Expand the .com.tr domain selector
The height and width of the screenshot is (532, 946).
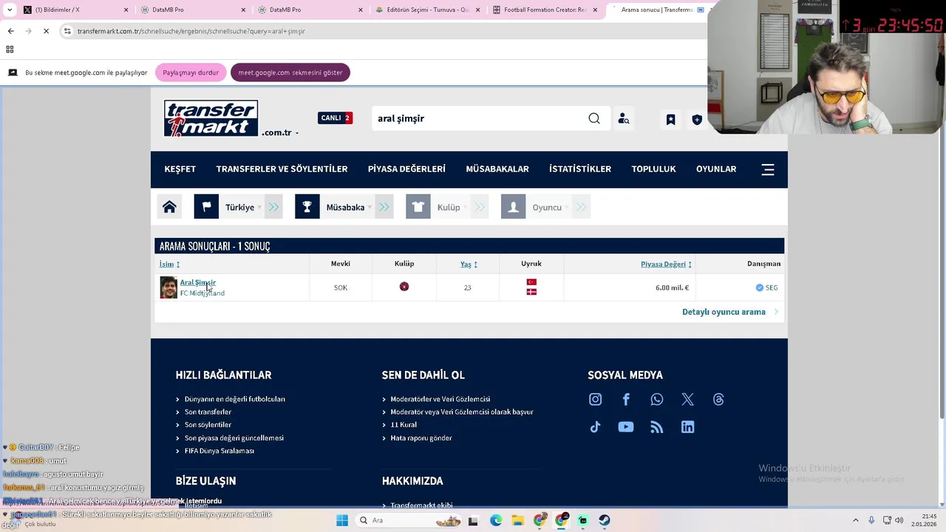pos(280,133)
